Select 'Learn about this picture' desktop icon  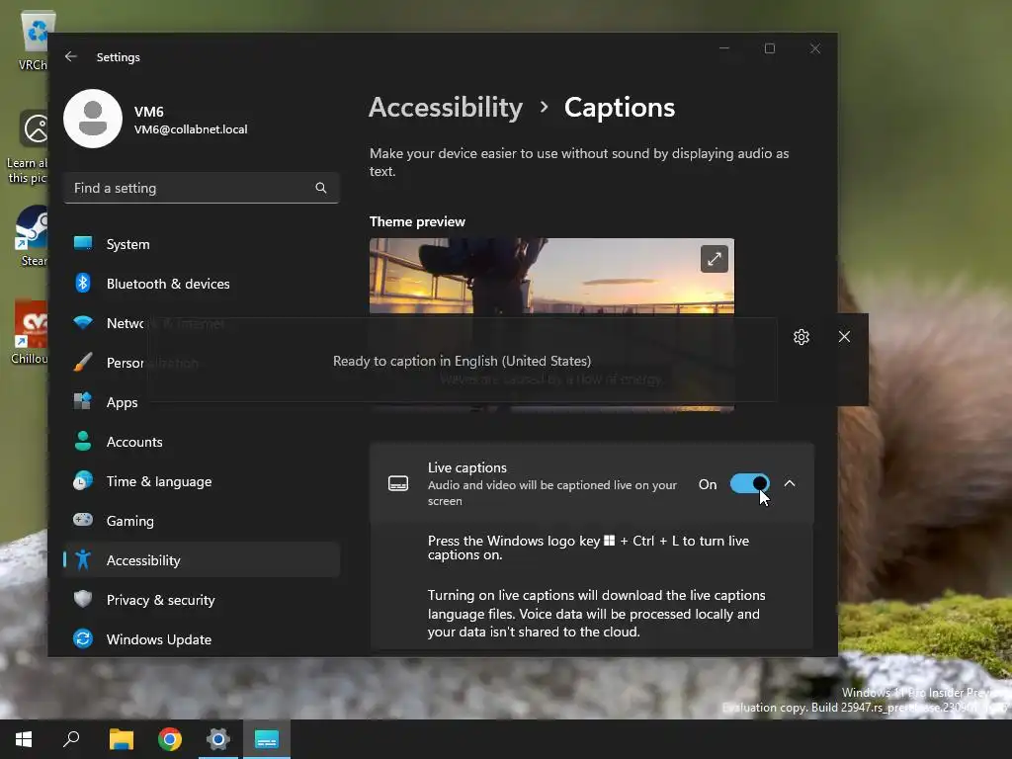click(27, 147)
